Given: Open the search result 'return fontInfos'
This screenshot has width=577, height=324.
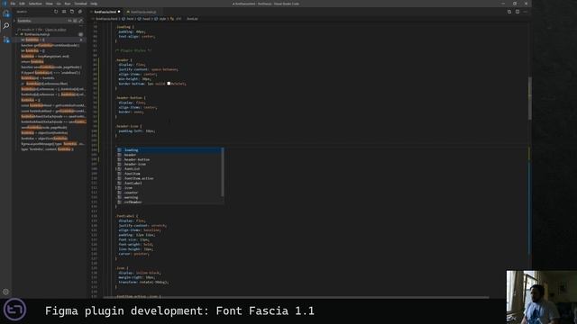Looking at the screenshot, I should click(x=32, y=62).
